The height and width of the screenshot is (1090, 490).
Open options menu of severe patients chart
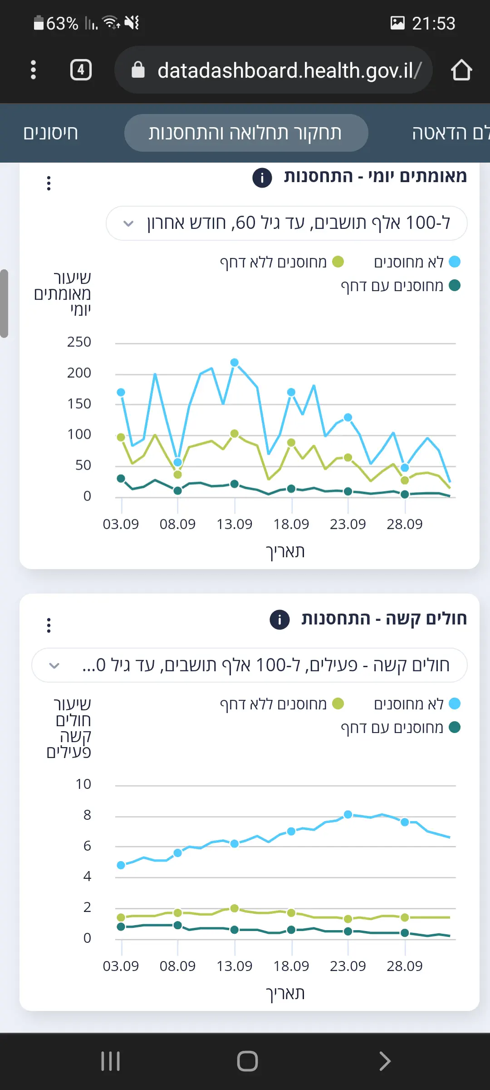49,625
